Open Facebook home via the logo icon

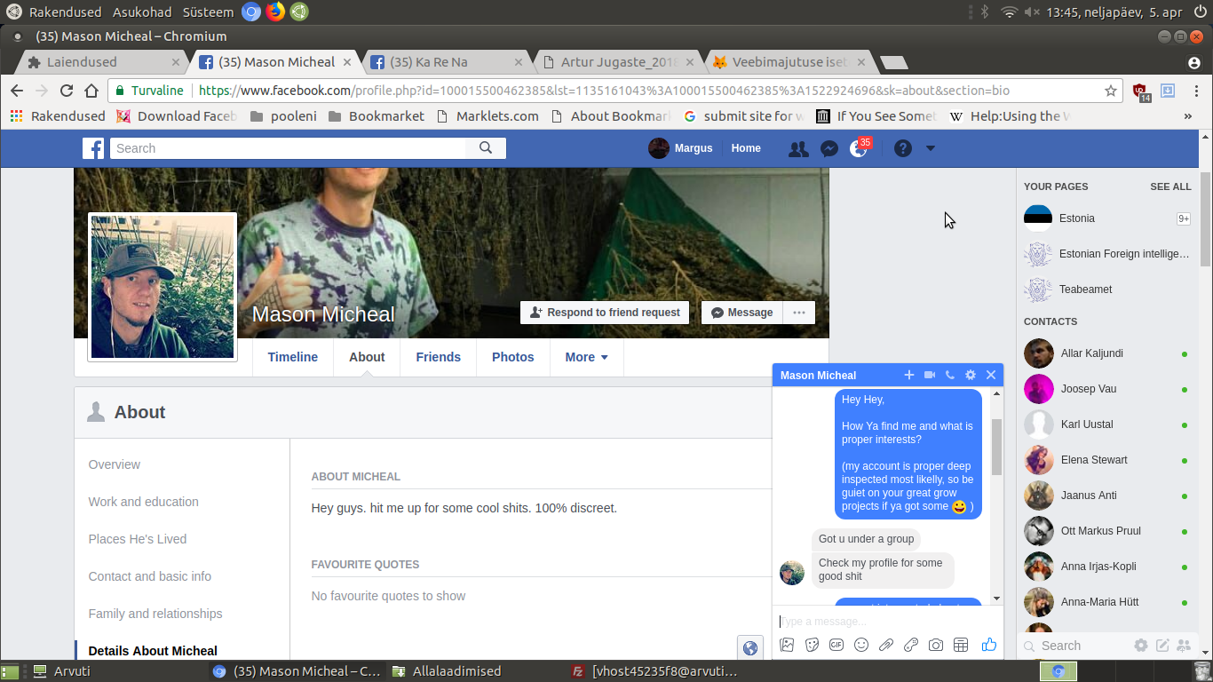point(93,148)
